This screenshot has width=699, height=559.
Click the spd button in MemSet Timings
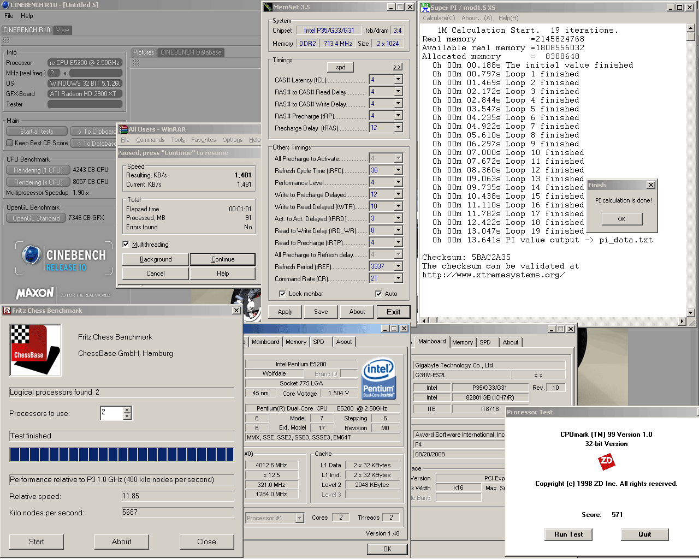(x=341, y=67)
